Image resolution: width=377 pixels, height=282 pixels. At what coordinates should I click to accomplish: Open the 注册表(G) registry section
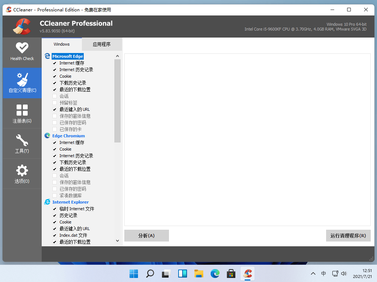click(x=22, y=113)
